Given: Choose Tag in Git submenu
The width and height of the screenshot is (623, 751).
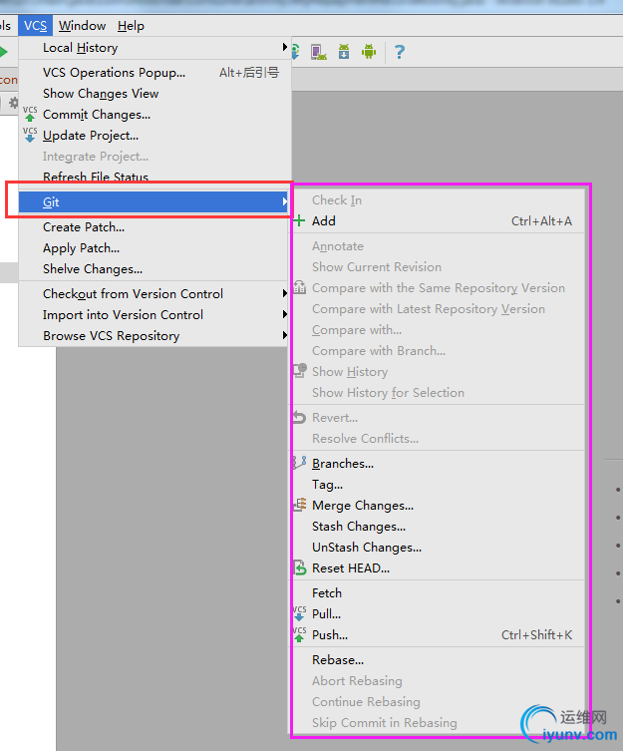Looking at the screenshot, I should pyautogui.click(x=438, y=485).
